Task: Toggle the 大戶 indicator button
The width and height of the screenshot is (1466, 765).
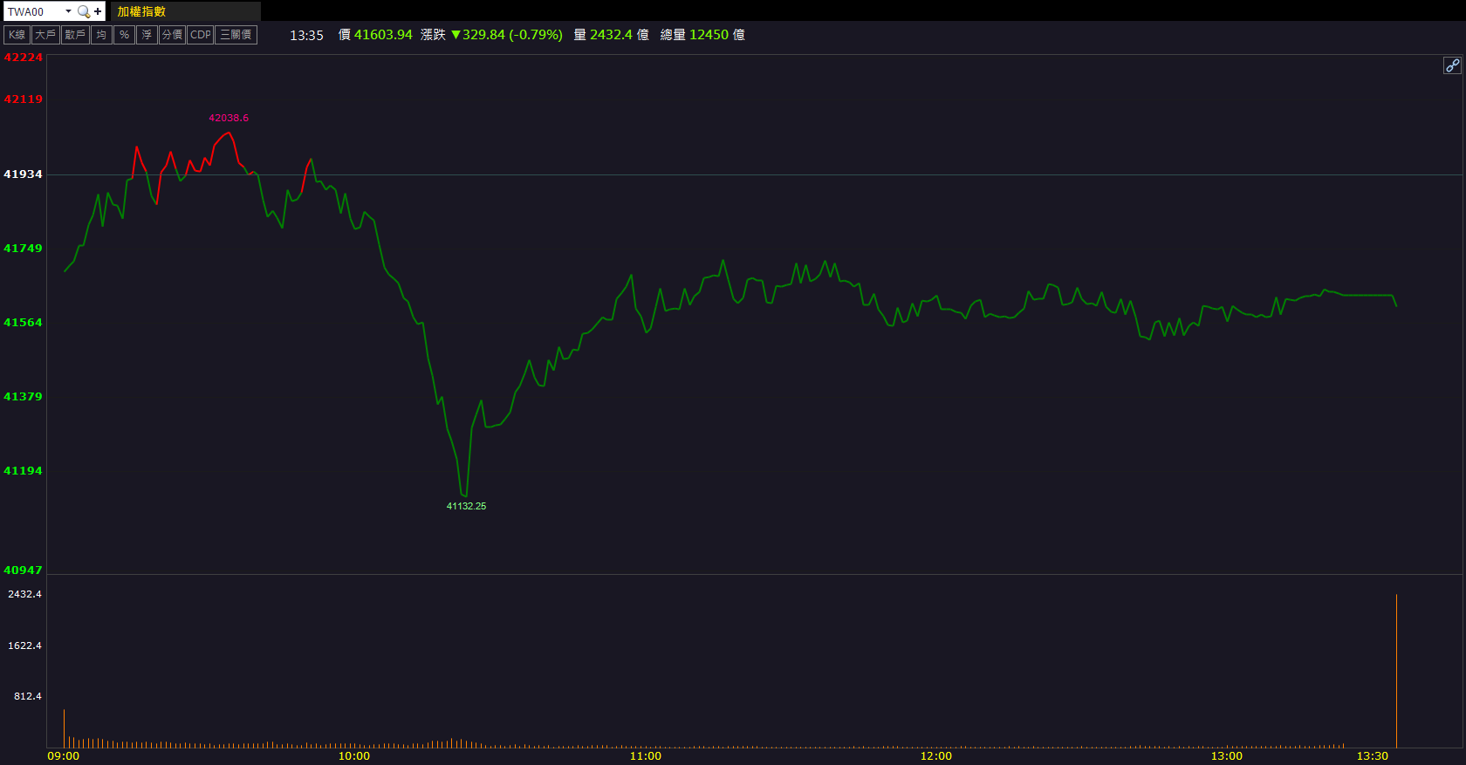Action: coord(45,35)
